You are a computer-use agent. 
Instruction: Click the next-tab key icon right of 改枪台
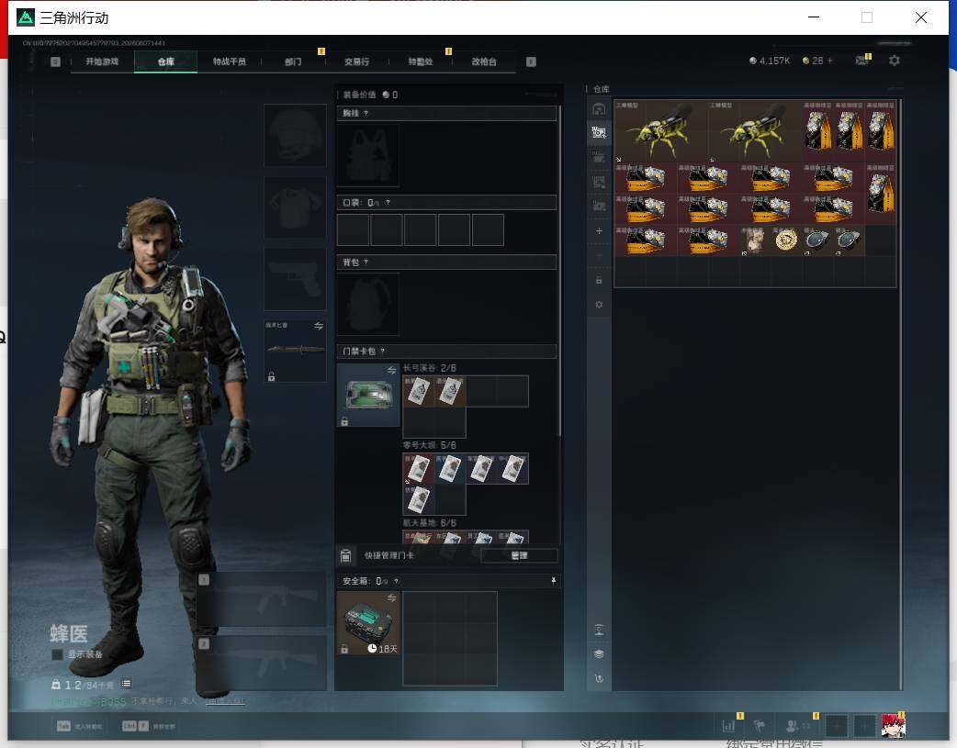tap(531, 61)
